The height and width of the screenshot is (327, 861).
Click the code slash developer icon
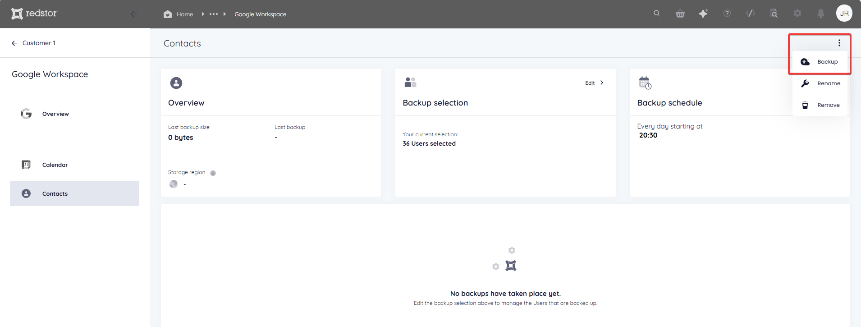[x=751, y=14]
